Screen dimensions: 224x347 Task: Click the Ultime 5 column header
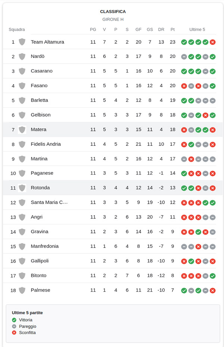click(197, 30)
